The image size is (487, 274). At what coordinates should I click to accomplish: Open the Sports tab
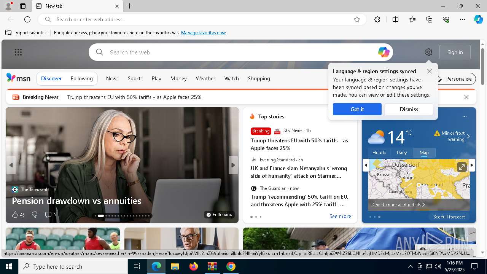[x=135, y=78]
